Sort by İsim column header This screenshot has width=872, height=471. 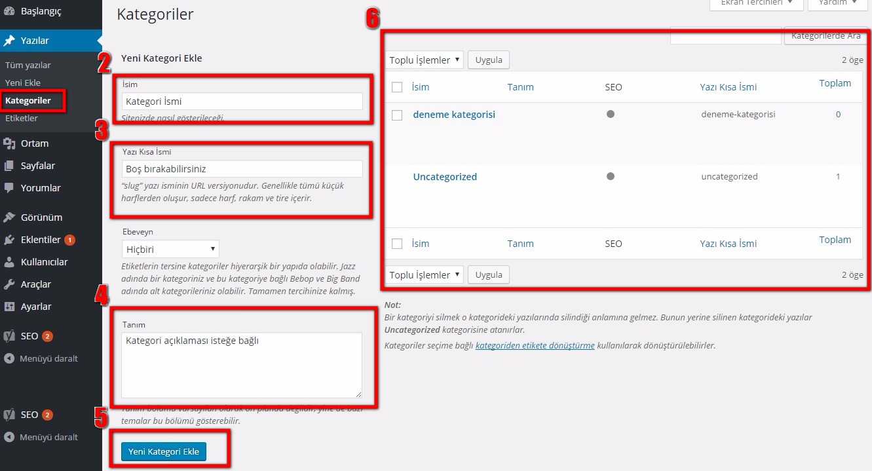421,86
